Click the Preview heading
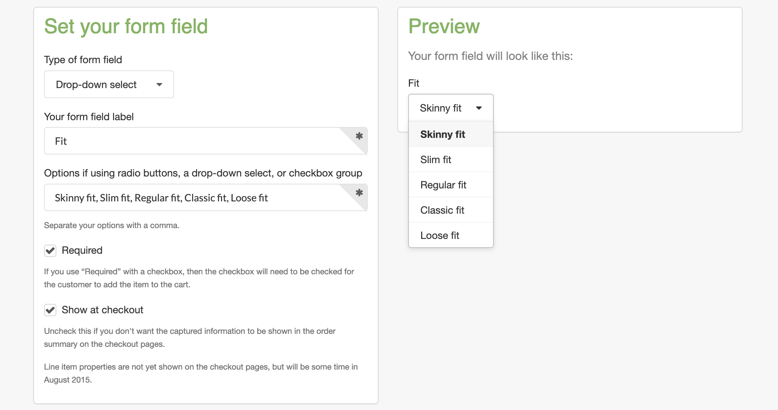Image resolution: width=778 pixels, height=410 pixels. point(444,26)
